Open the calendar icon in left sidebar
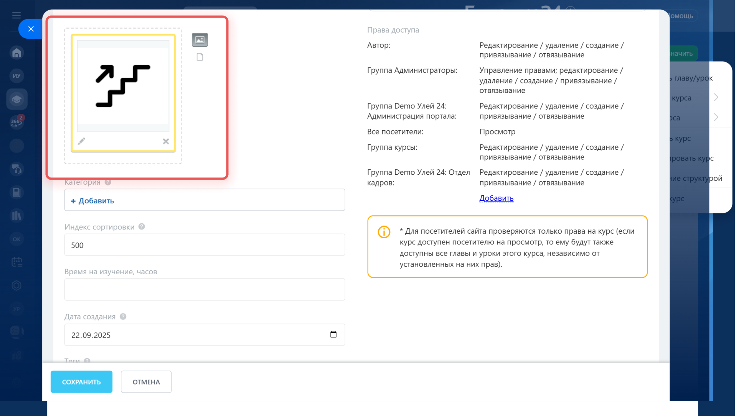The image size is (739, 416). click(16, 262)
